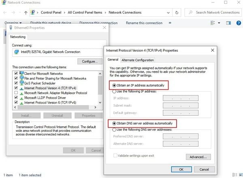
Task: Switch to Alternate Configuration tab
Action: click(x=138, y=60)
